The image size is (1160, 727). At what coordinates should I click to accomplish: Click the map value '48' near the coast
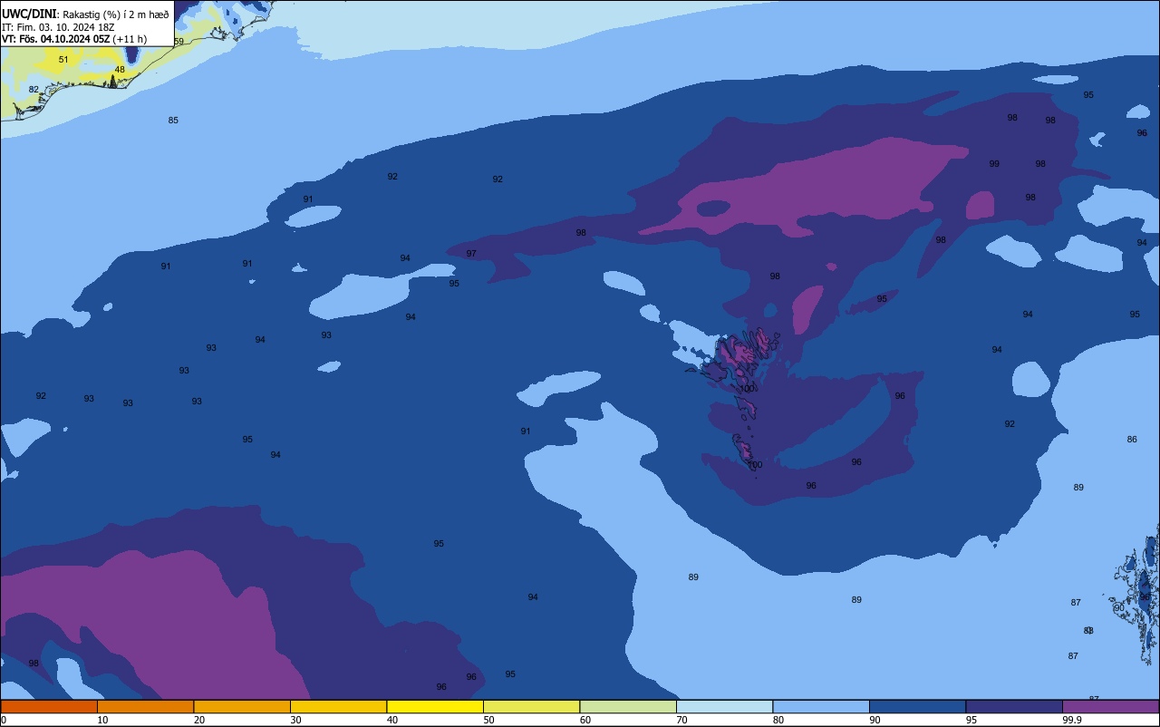(x=120, y=70)
